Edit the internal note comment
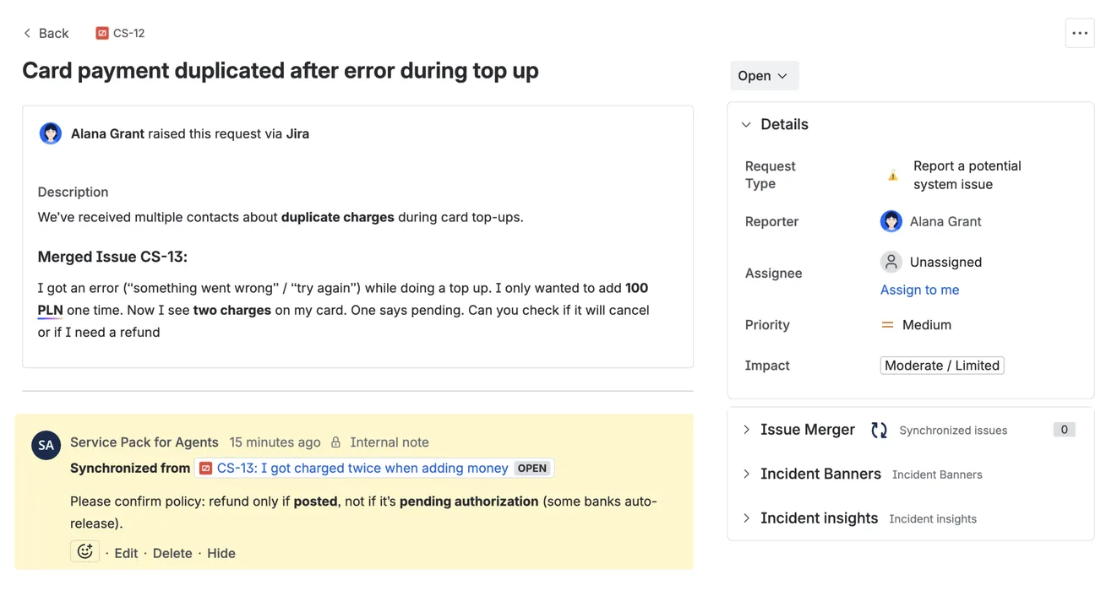Image resolution: width=1117 pixels, height=591 pixels. 126,553
